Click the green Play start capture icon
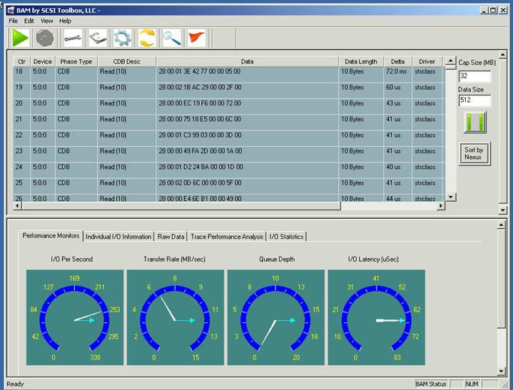This screenshot has width=513, height=390. [21, 38]
